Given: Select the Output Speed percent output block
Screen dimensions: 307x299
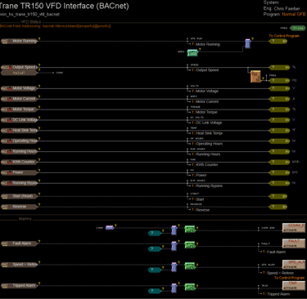Looking at the screenshot, I should click(279, 67).
